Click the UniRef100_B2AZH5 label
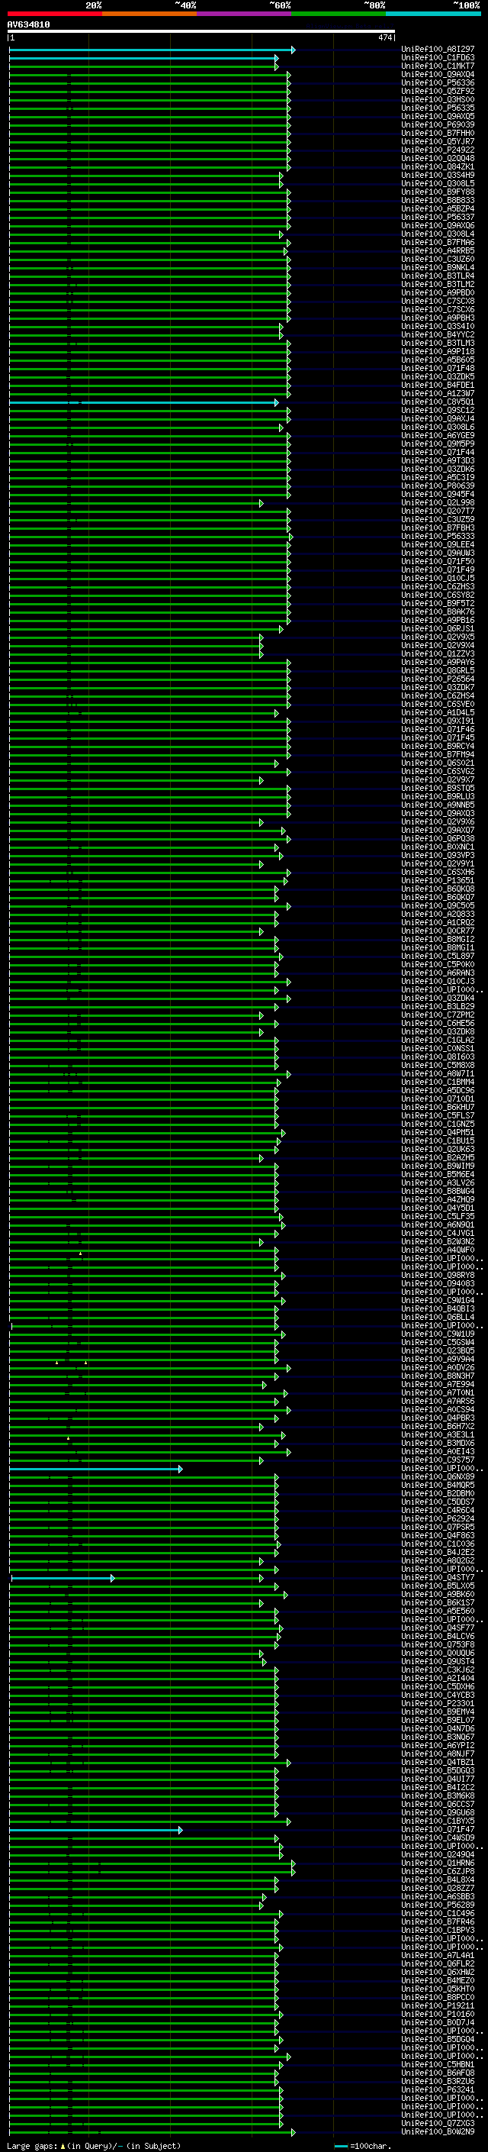488x2152 pixels. click(438, 1158)
